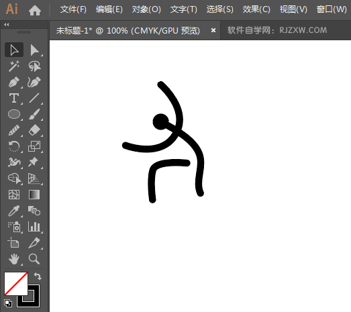Screen dimensions: 351x312
Task: Collapse the toolbar with double arrows
Action: tap(7, 25)
